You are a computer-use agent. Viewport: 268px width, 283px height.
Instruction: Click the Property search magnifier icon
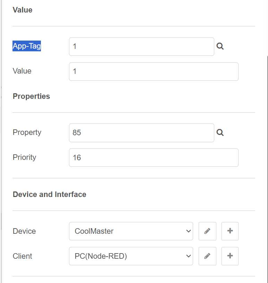click(220, 132)
